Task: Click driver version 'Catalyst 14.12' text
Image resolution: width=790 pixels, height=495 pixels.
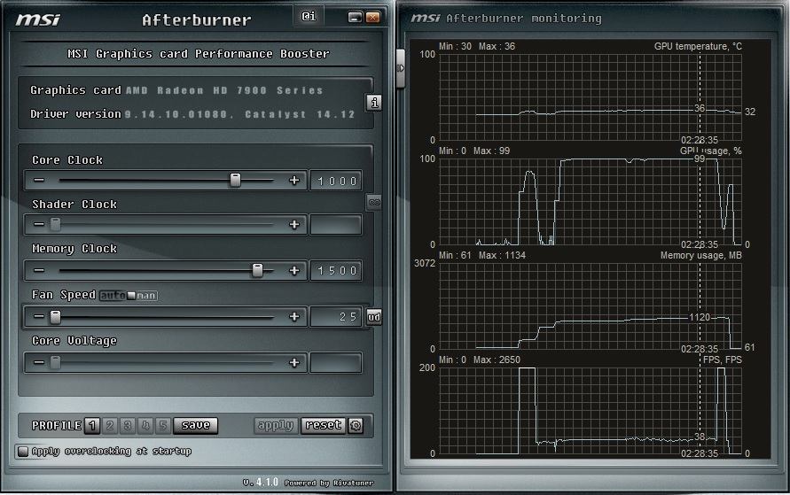Action: (300, 115)
